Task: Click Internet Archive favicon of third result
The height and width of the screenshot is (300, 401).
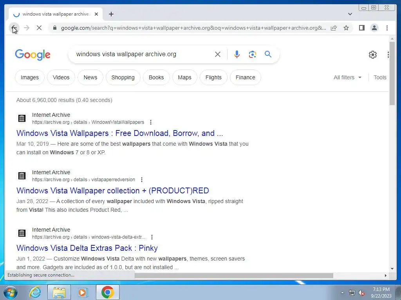Action: [22, 233]
